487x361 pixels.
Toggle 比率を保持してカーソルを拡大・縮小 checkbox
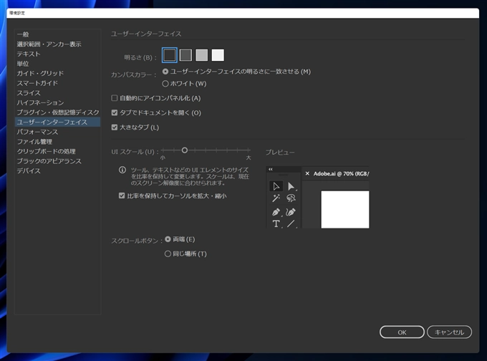[173, 196]
